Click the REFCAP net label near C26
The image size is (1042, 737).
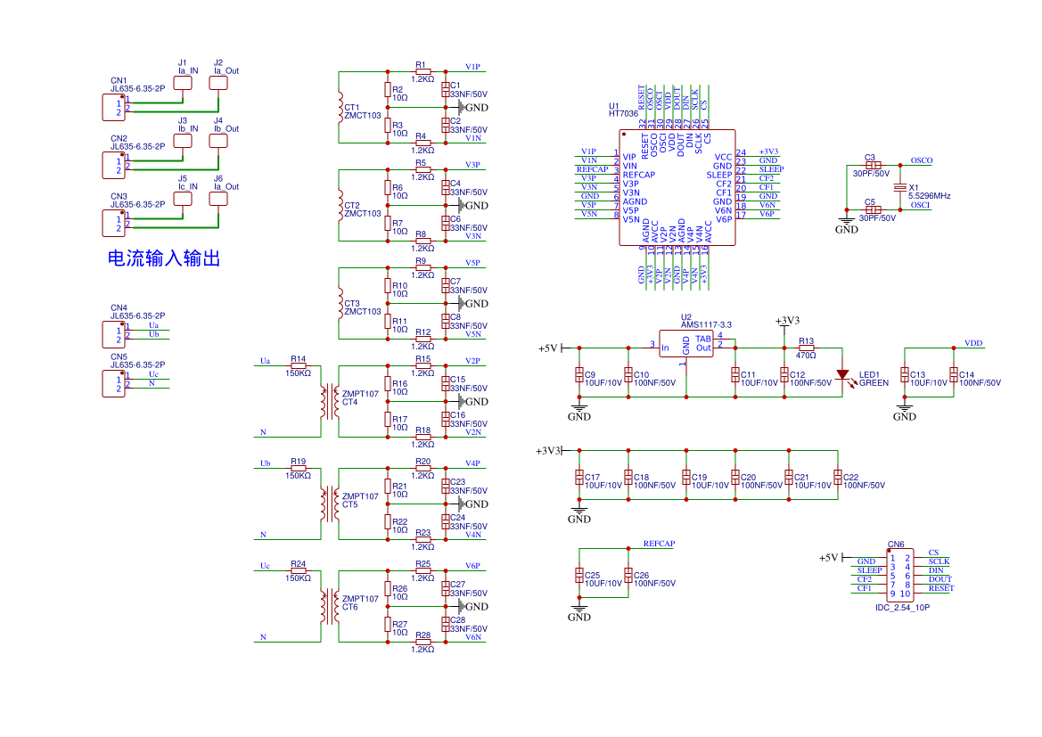point(659,544)
